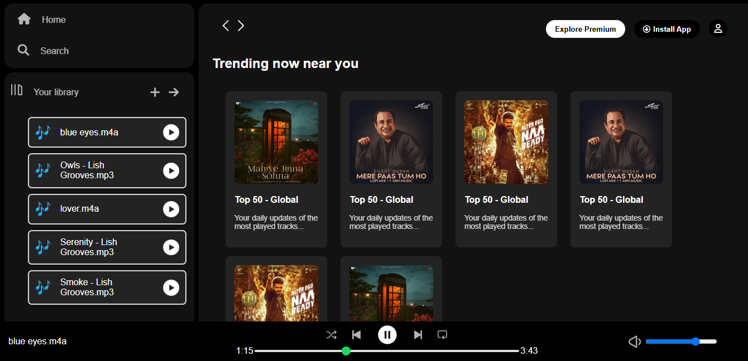The image size is (748, 361).
Task: Toggle shuffle playback
Action: point(332,335)
